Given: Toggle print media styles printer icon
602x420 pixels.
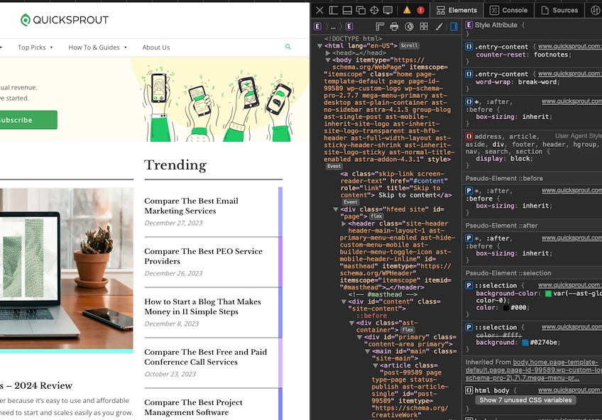Looking at the screenshot, I should tap(394, 26).
